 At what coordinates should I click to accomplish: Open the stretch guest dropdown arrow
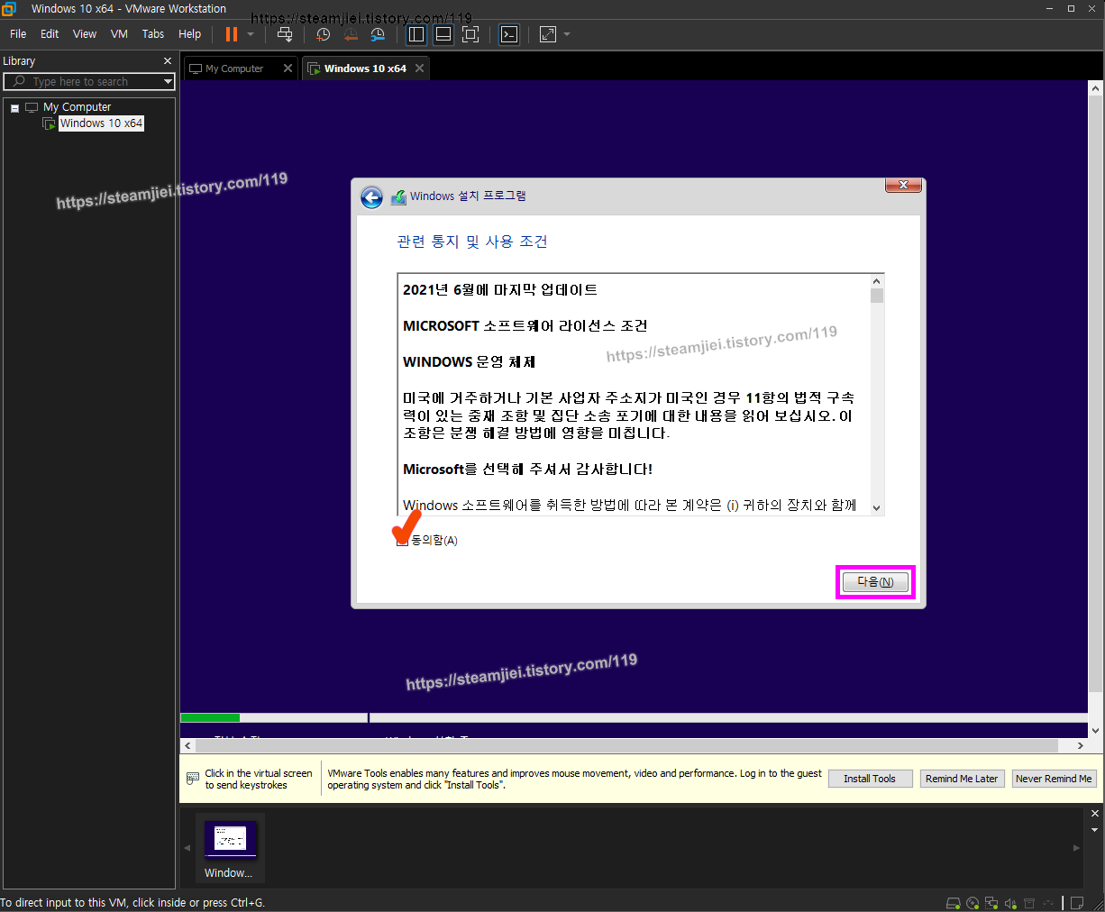click(567, 34)
